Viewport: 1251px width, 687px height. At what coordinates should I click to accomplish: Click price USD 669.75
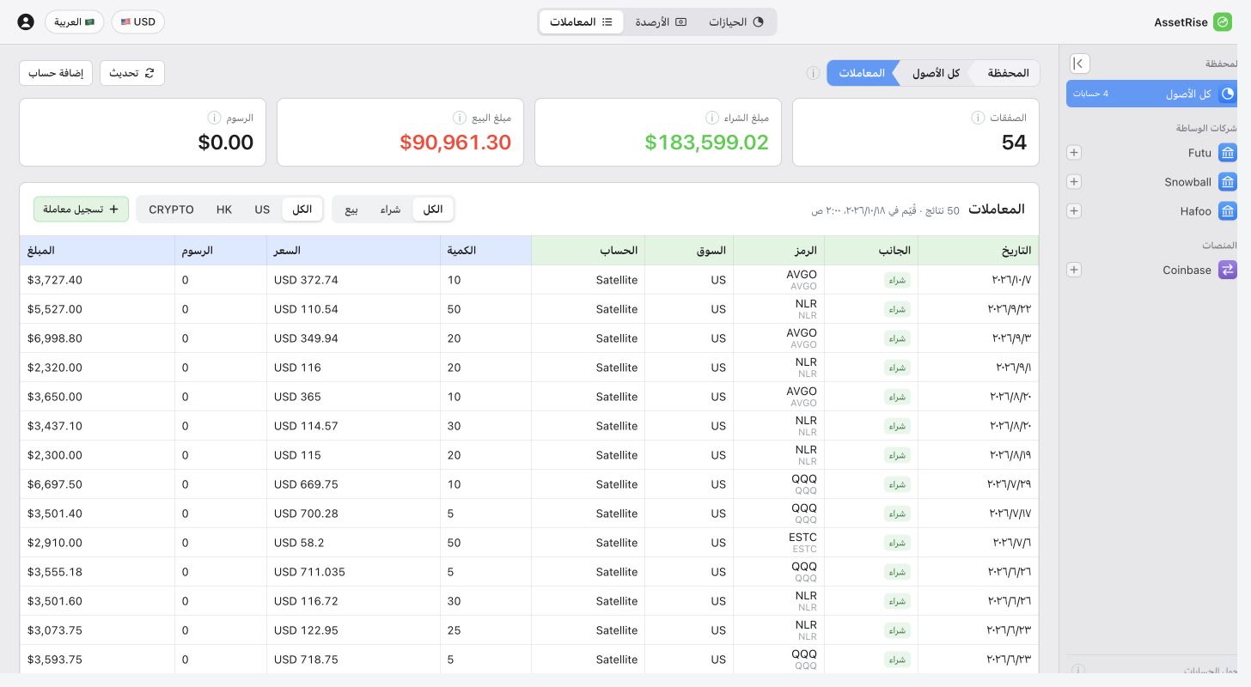[x=306, y=484]
